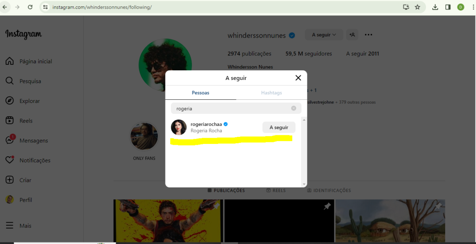Bookmark this page with star icon

417,7
